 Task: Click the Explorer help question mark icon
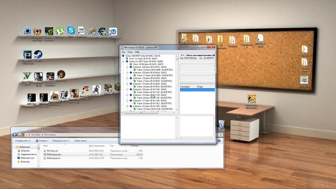point(219,141)
